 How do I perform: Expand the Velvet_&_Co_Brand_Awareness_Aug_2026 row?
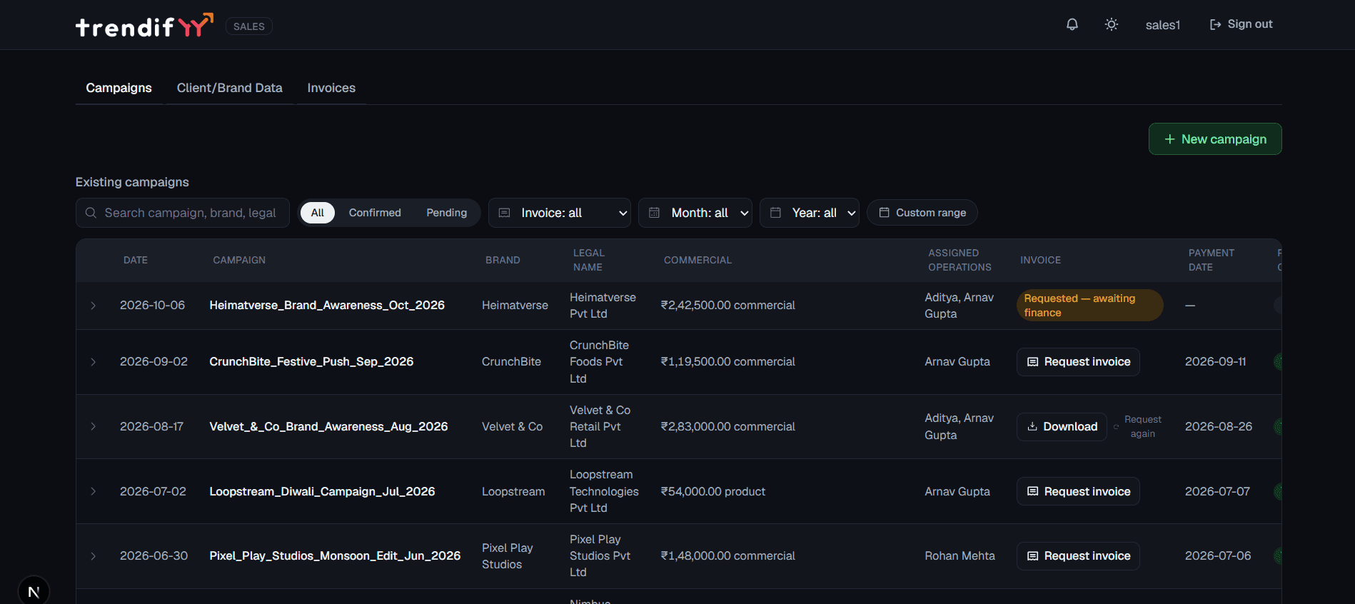(x=94, y=426)
